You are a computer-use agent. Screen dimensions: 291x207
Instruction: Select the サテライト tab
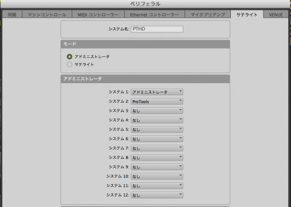tap(247, 14)
